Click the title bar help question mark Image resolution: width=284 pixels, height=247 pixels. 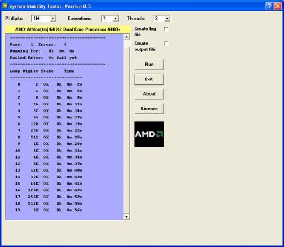[x=269, y=6]
